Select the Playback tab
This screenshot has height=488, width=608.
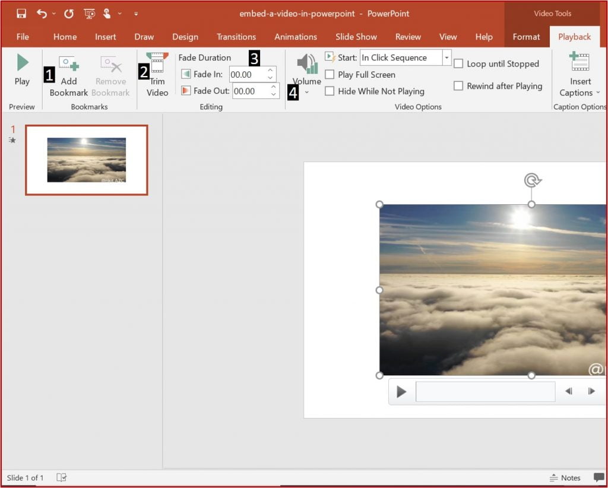click(x=574, y=37)
